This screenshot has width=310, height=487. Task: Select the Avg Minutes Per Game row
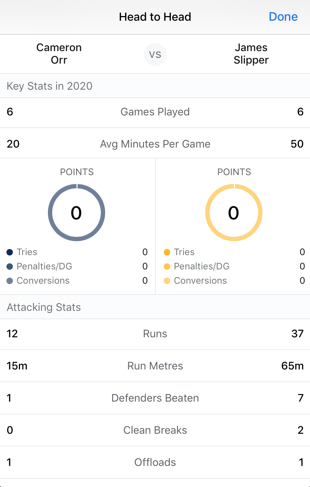pos(155,144)
